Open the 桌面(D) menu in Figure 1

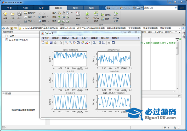tap(95, 38)
